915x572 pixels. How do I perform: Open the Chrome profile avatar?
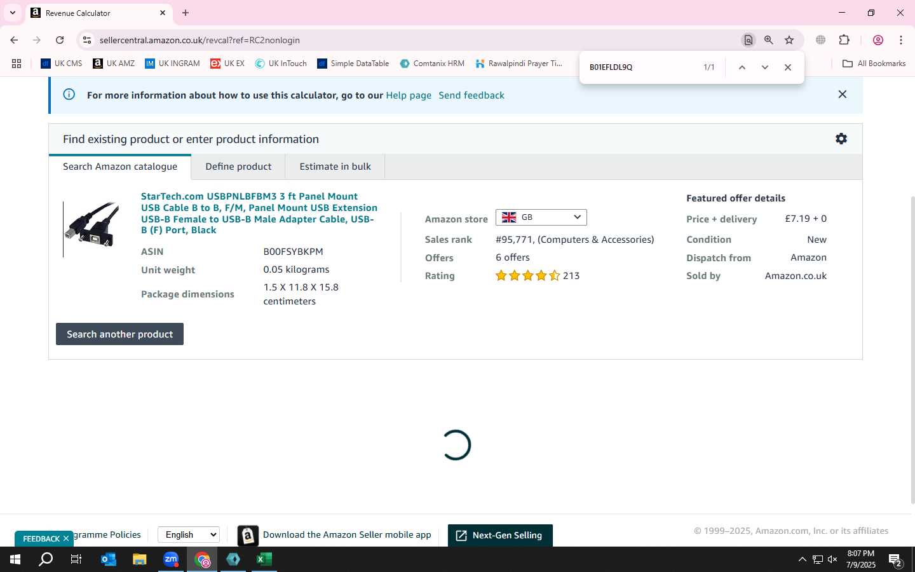[878, 40]
